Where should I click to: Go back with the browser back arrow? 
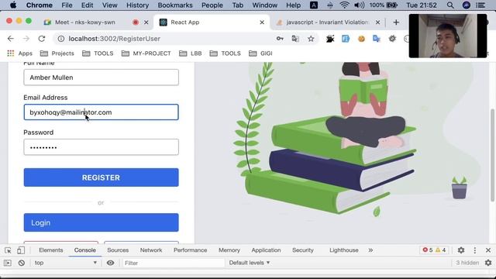point(10,39)
